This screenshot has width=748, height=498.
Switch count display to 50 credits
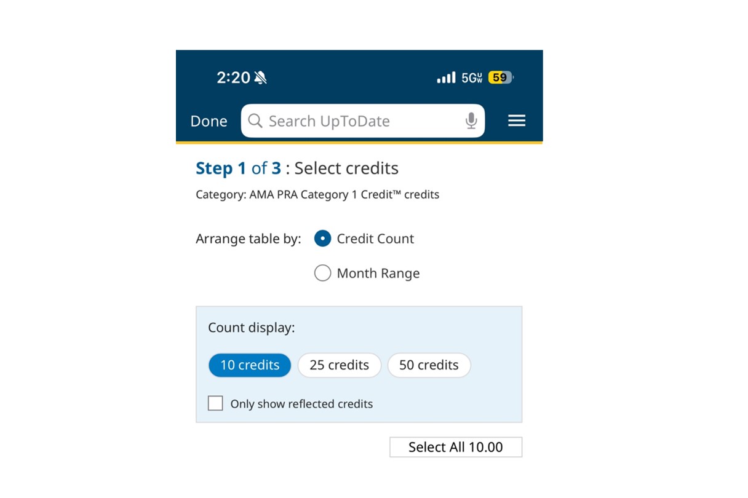tap(429, 365)
